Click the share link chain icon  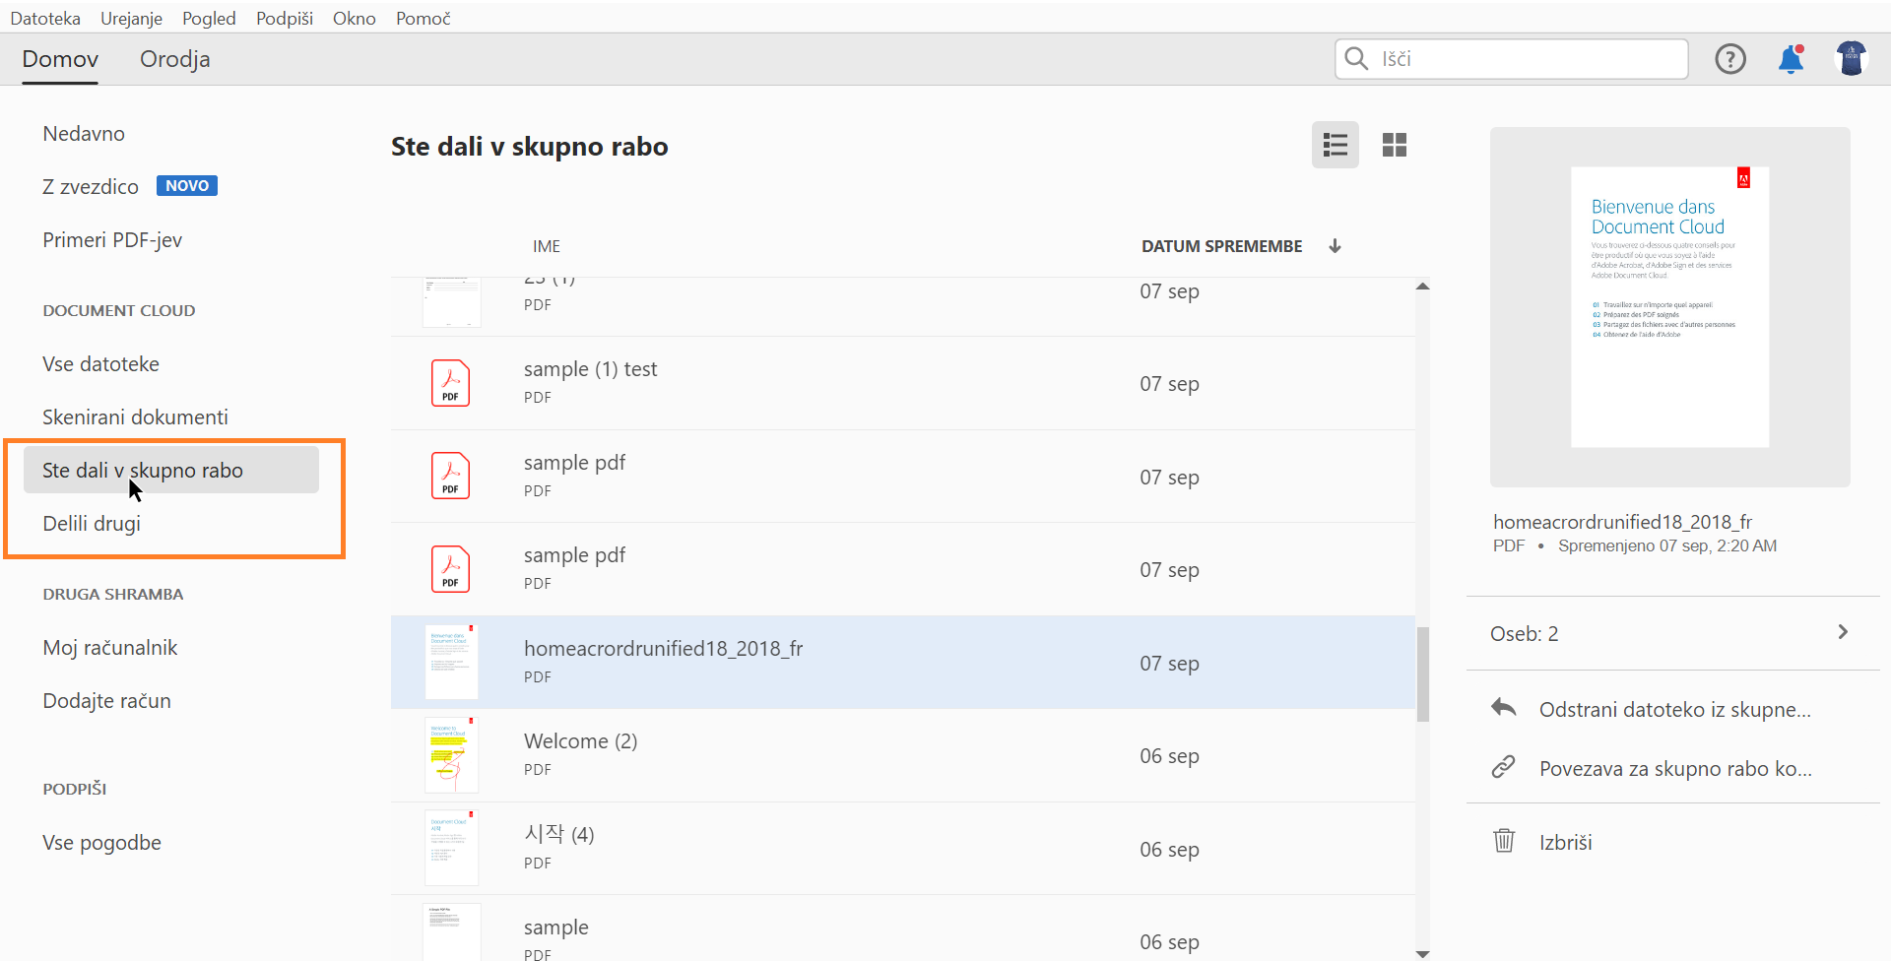(1503, 767)
